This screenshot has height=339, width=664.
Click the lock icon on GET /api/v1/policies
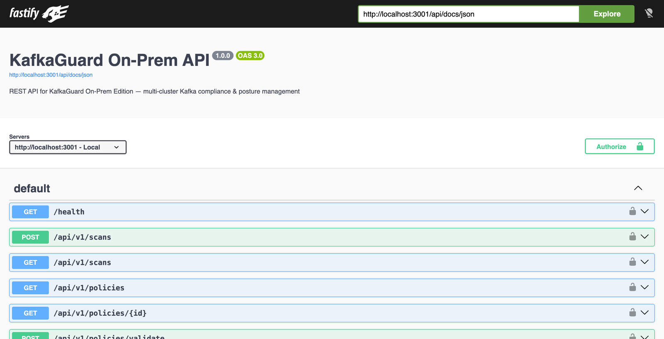coord(632,287)
